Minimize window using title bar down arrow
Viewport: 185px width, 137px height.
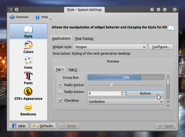158,10
